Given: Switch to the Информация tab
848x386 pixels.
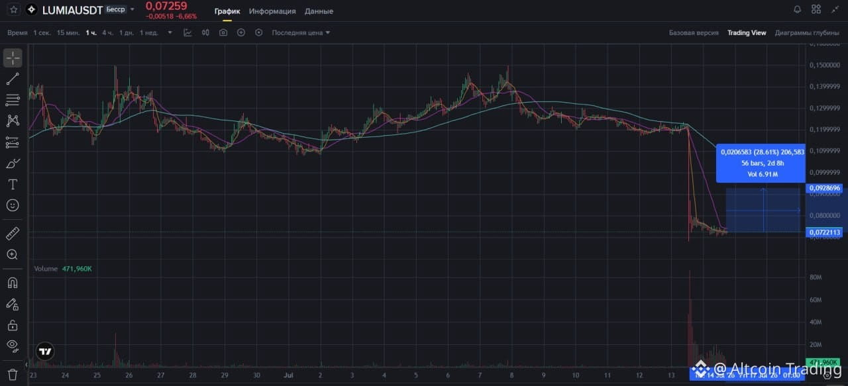Looking at the screenshot, I should [x=272, y=11].
